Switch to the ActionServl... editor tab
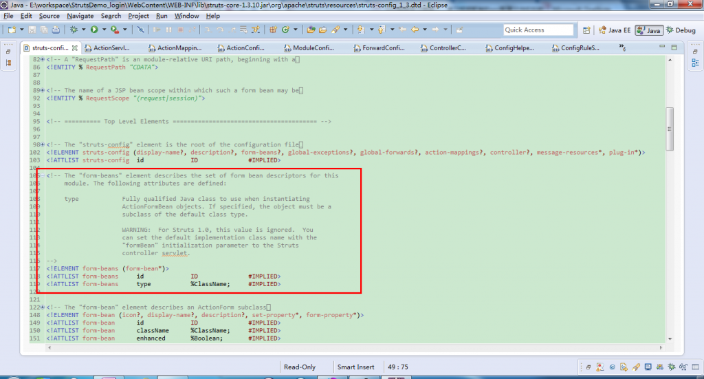The width and height of the screenshot is (704, 379). coord(107,47)
